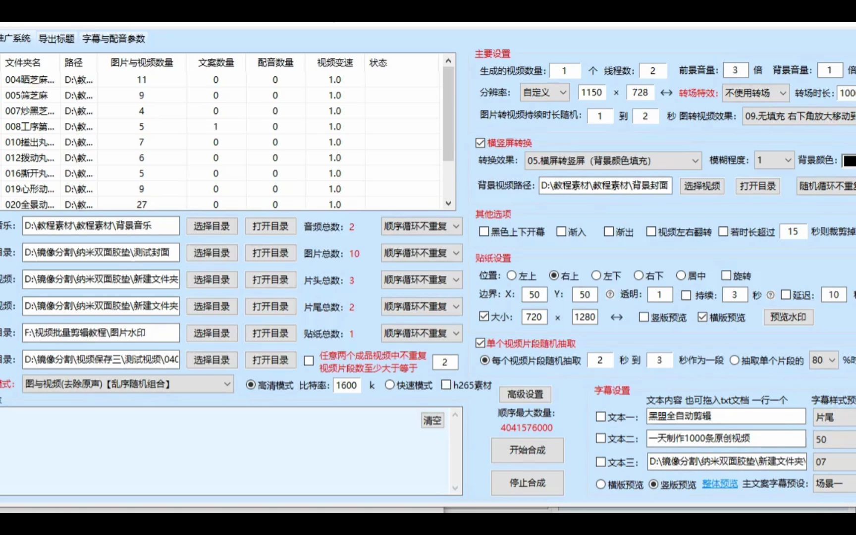Start processing with 开始合成
Screen dimensions: 856x535
click(x=528, y=450)
